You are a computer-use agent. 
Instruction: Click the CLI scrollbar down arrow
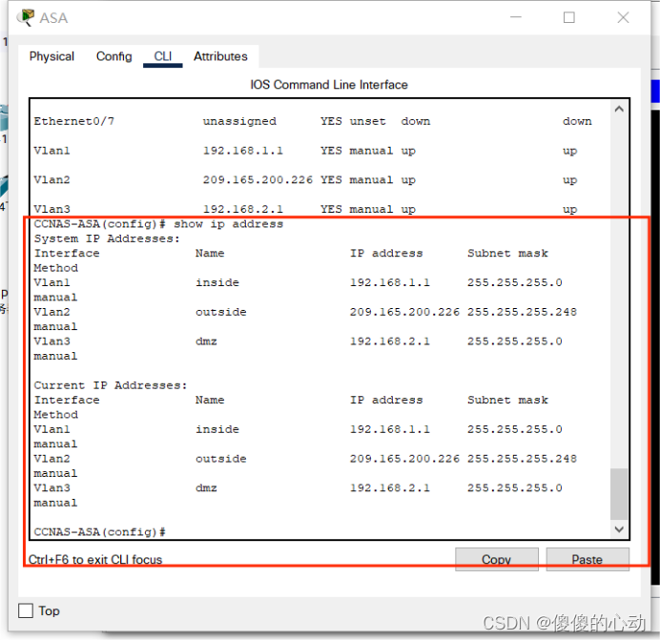point(619,529)
